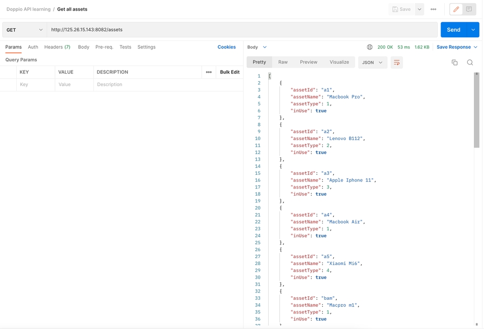484x329 pixels.
Task: Click the edit pencil icon
Action: click(456, 10)
